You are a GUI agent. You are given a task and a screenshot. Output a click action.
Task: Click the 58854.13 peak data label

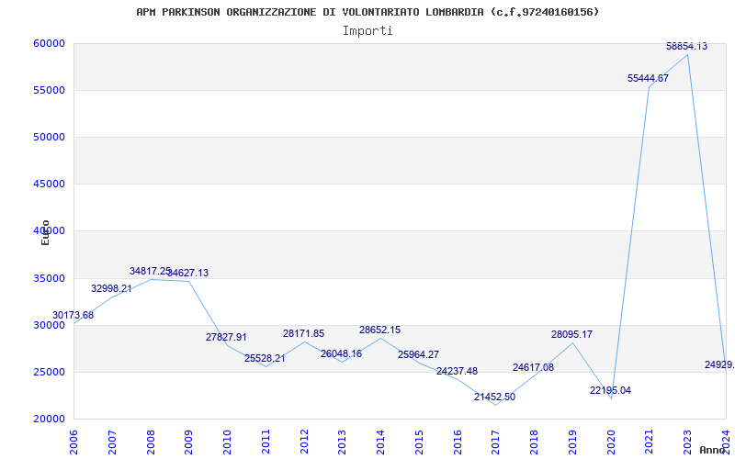coord(686,46)
